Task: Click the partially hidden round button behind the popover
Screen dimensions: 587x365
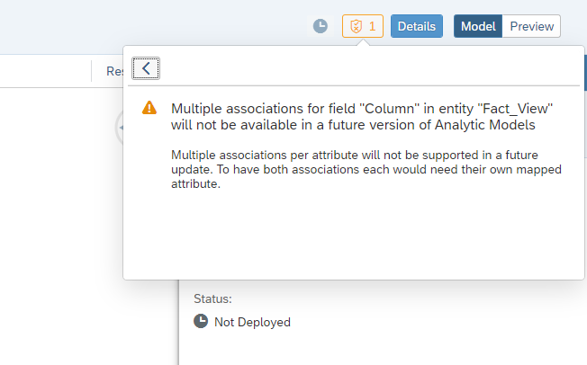Action: [x=119, y=128]
